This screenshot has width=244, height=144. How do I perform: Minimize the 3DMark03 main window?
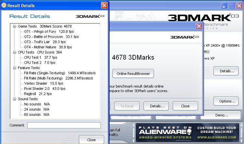(224, 6)
